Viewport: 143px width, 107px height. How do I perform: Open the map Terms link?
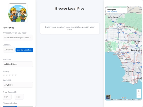pyautogui.click(x=129, y=100)
